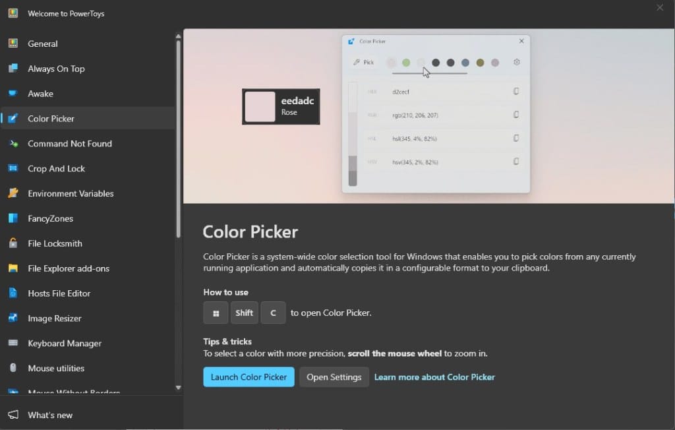
Task: Open Learn more about Color Picker link
Action: pos(434,377)
